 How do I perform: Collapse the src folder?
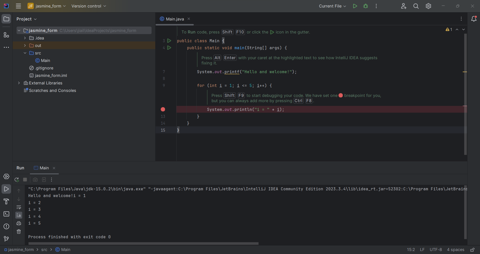pos(25,53)
